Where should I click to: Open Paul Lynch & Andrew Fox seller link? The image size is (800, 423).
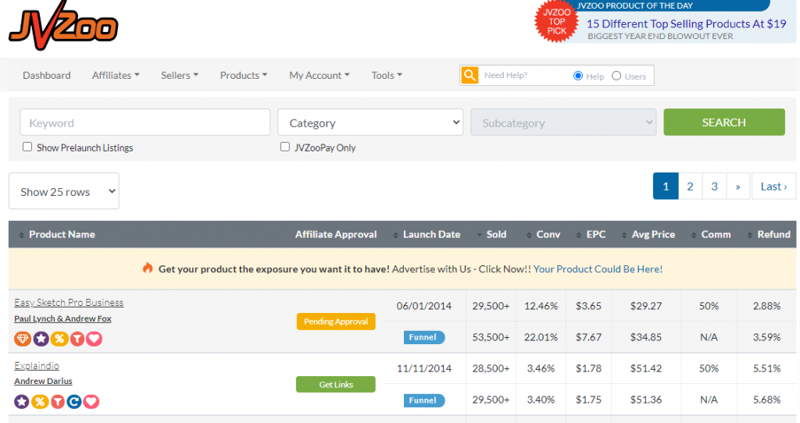pyautogui.click(x=62, y=318)
